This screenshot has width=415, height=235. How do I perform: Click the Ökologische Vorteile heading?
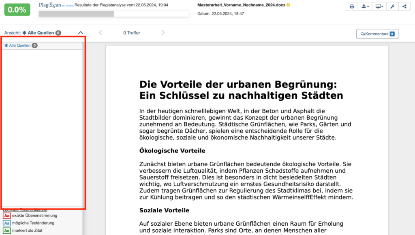[172, 151]
